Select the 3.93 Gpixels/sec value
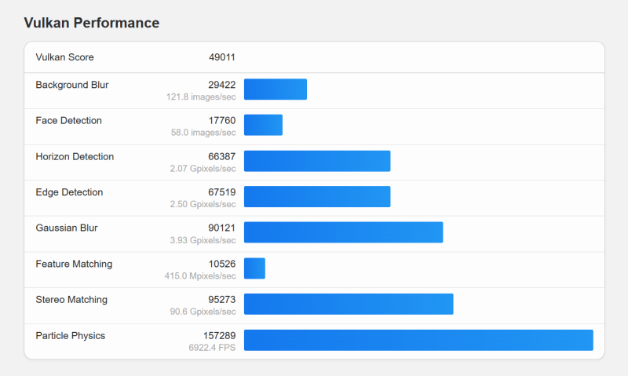This screenshot has height=376, width=628. click(x=203, y=240)
